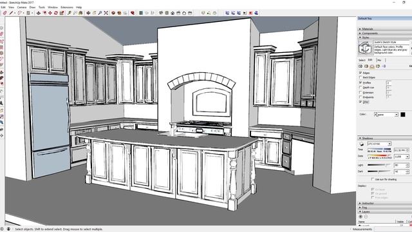The image size is (412, 232).
Task: Collapse the Styles panel
Action: (385, 37)
